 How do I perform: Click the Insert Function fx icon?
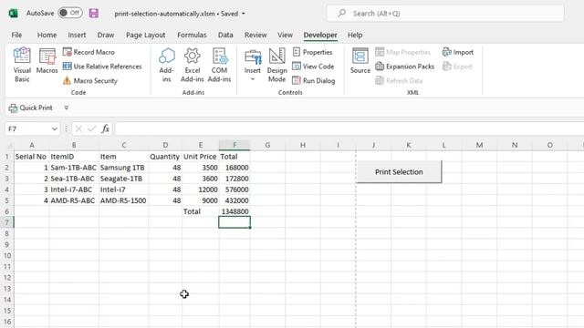106,128
